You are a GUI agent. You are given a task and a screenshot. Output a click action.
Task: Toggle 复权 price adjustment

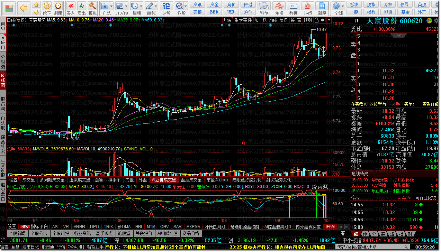284,20
